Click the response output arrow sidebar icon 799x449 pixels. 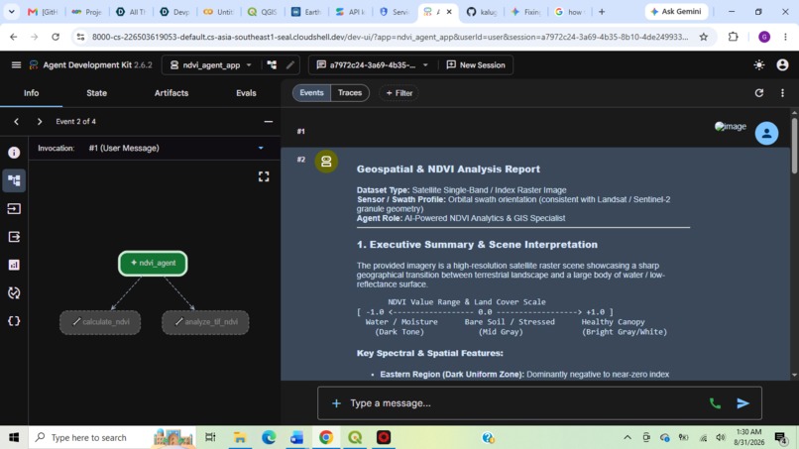pos(14,237)
